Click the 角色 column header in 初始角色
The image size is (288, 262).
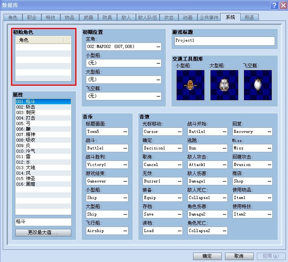click(40, 40)
